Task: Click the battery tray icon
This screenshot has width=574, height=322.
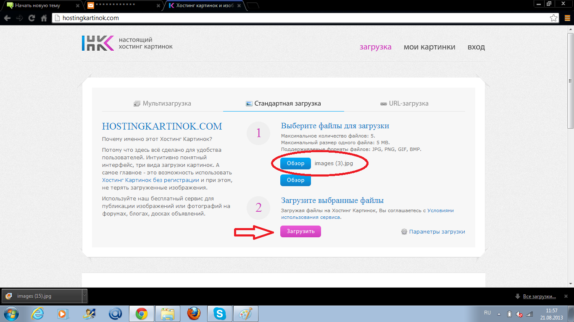Action: click(x=509, y=314)
